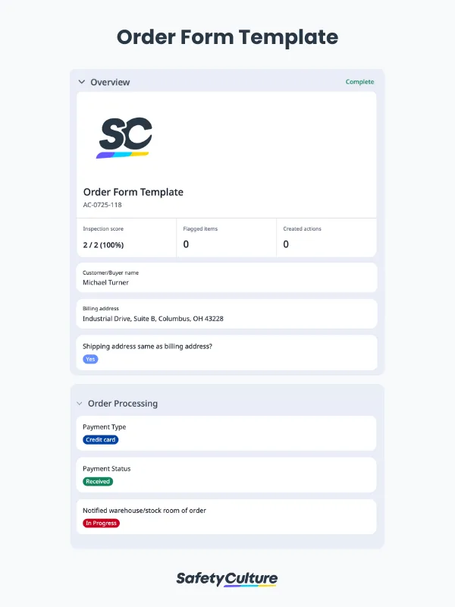Click the Customer/Buyer name field showing Michael Turner

107,281
